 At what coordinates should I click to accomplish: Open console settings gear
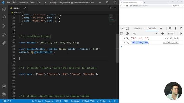(181, 34)
